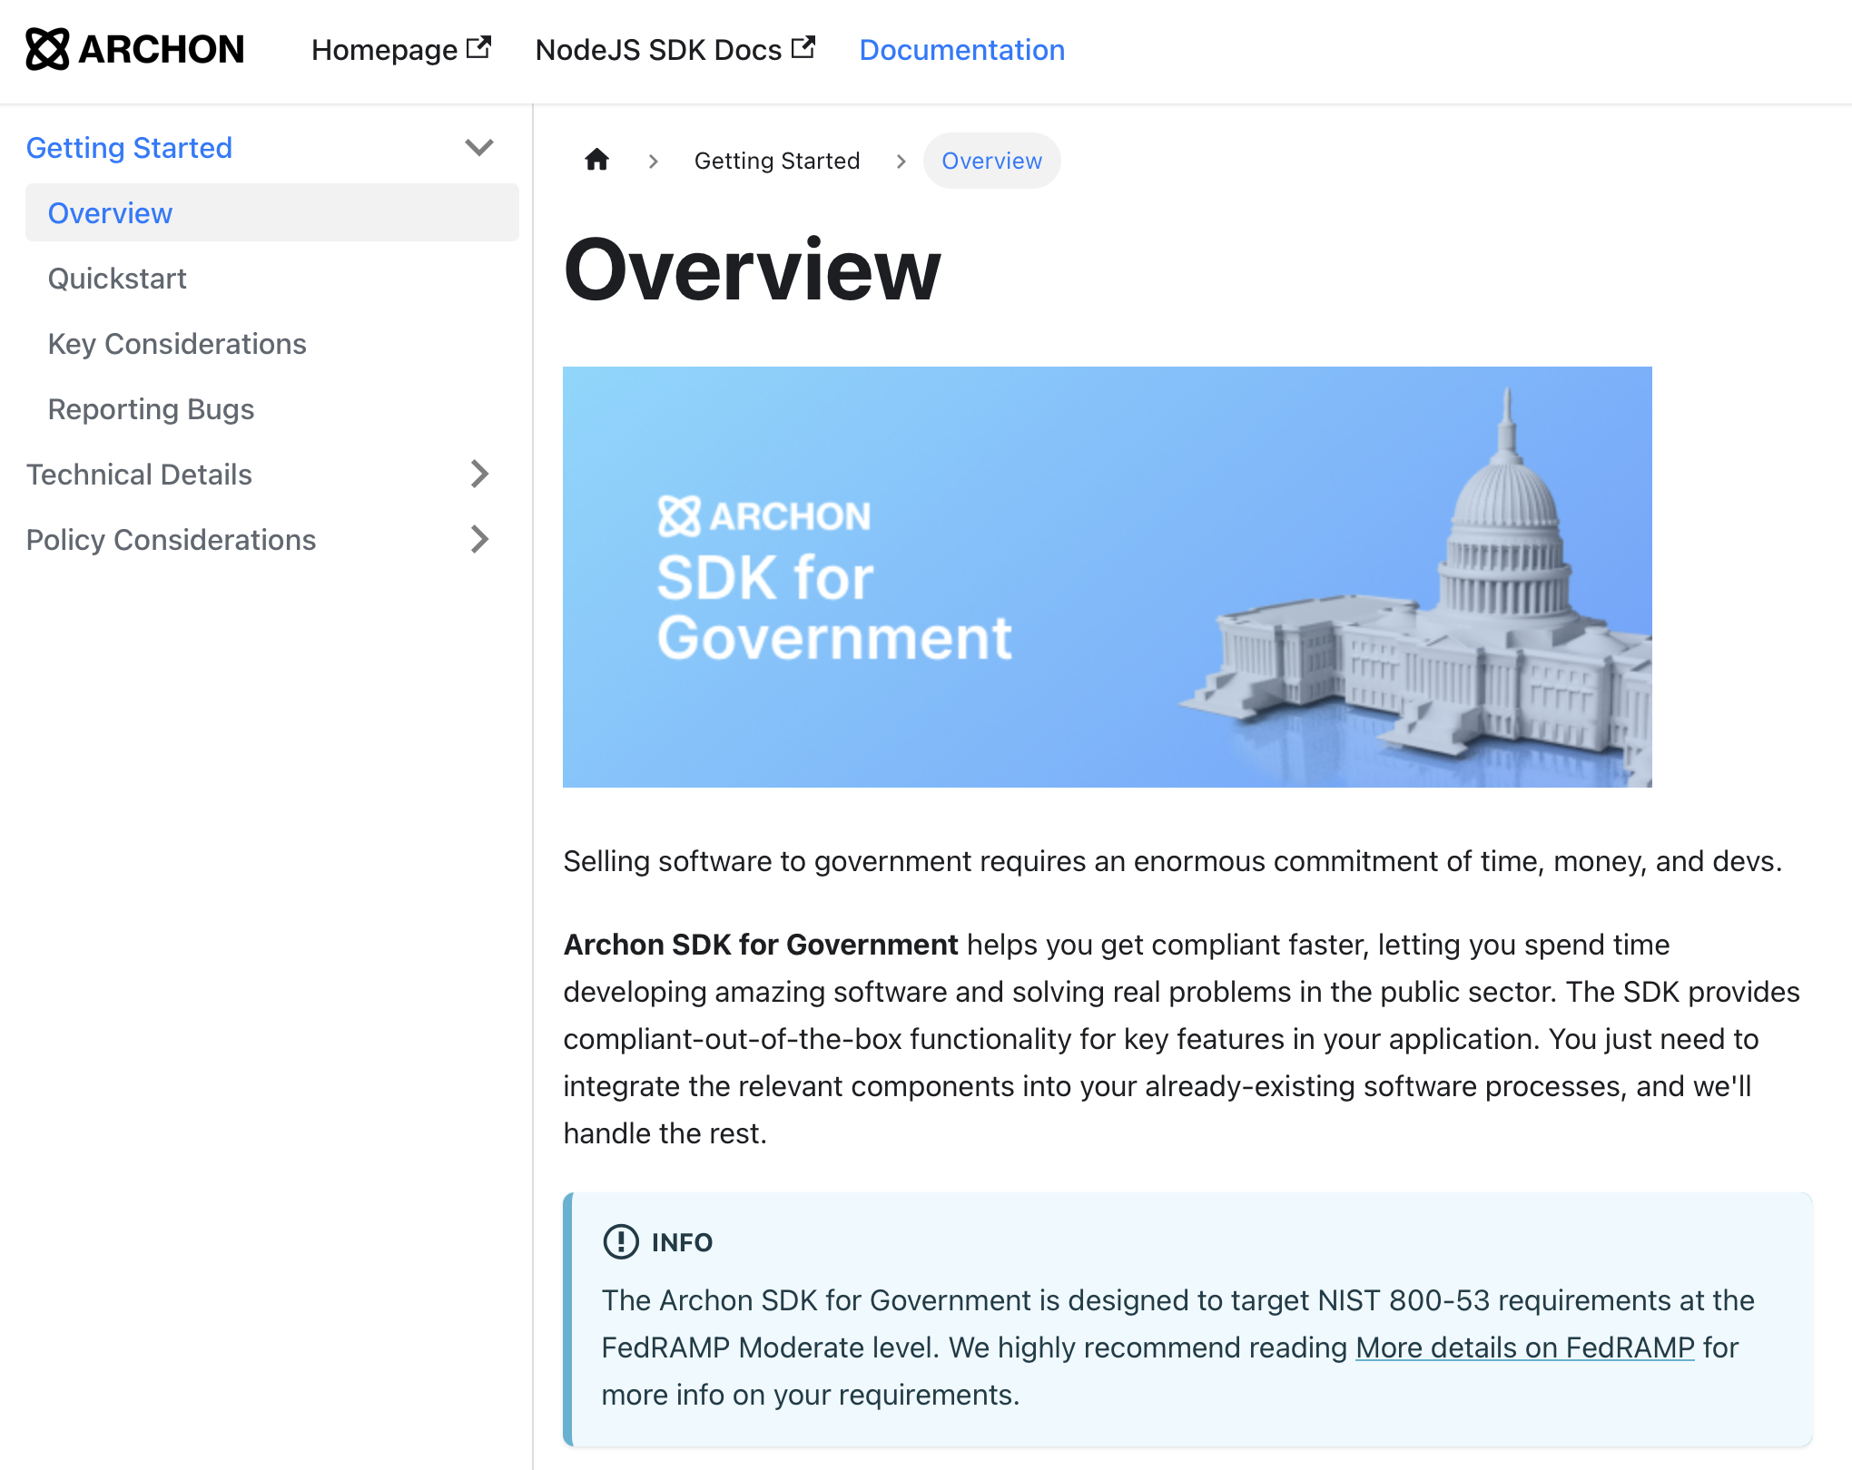Click the Archon logo icon
The image size is (1852, 1470).
click(x=47, y=49)
